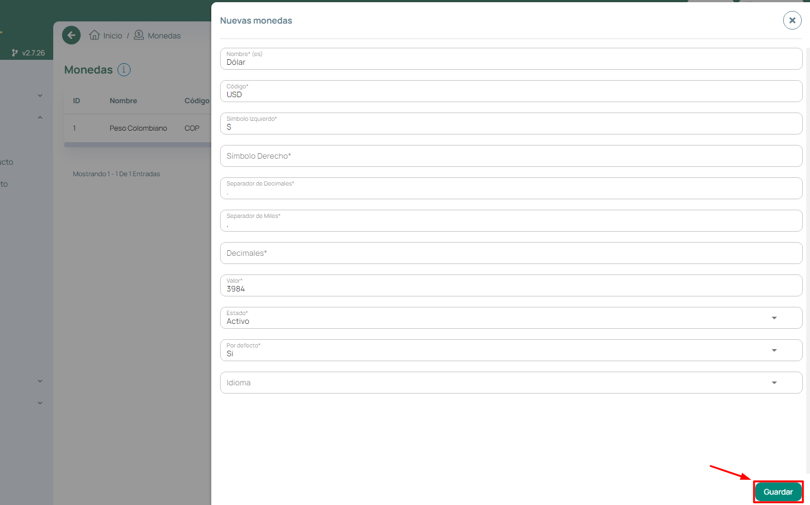The height and width of the screenshot is (505, 810).
Task: Click the git branch version icon
Action: (15, 53)
